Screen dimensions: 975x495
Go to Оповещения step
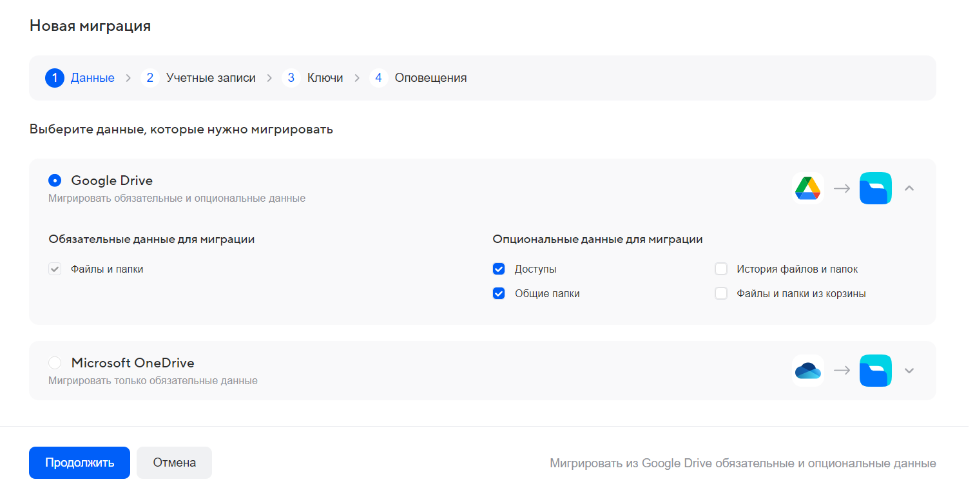(x=430, y=78)
